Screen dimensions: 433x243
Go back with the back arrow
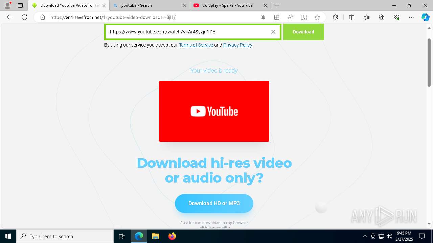(9, 17)
